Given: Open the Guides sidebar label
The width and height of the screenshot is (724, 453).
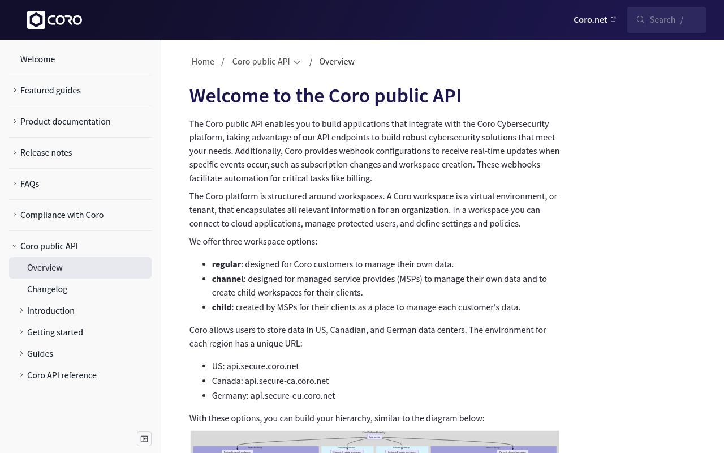Looking at the screenshot, I should point(40,354).
